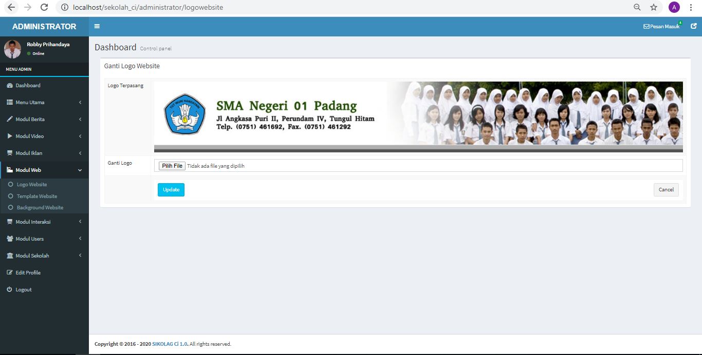Select the Modul Berita newspaper icon
The width and height of the screenshot is (702, 355).
click(x=10, y=119)
